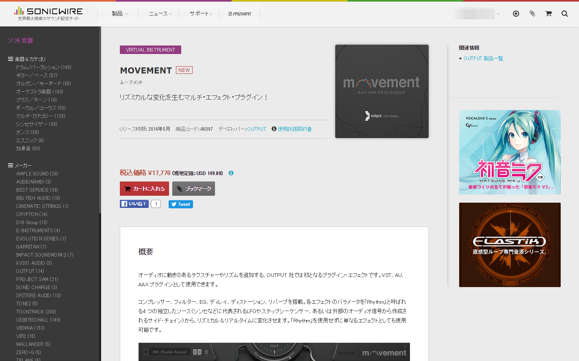This screenshot has width=579, height=361.
Task: Expand the 製品 dropdown menu
Action: click(120, 14)
